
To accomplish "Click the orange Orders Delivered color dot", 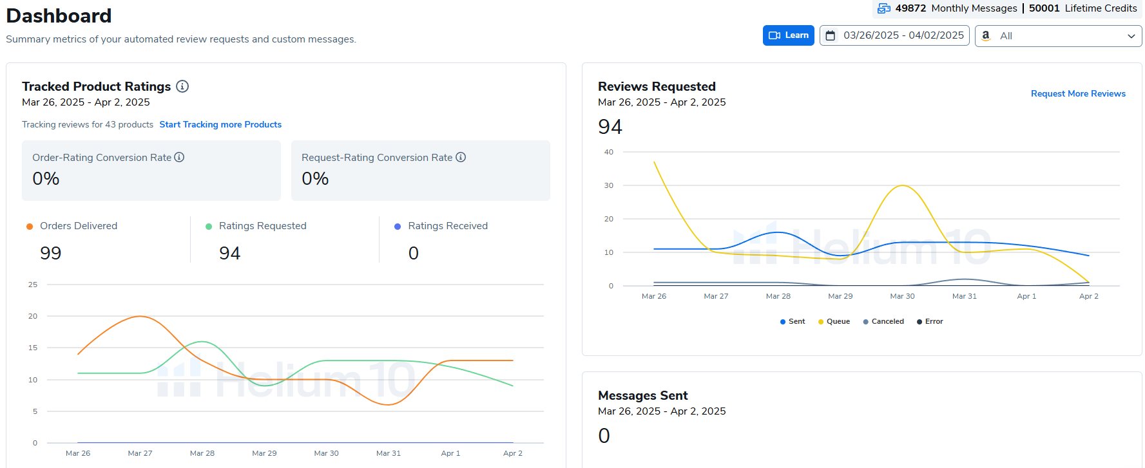I will coord(30,227).
